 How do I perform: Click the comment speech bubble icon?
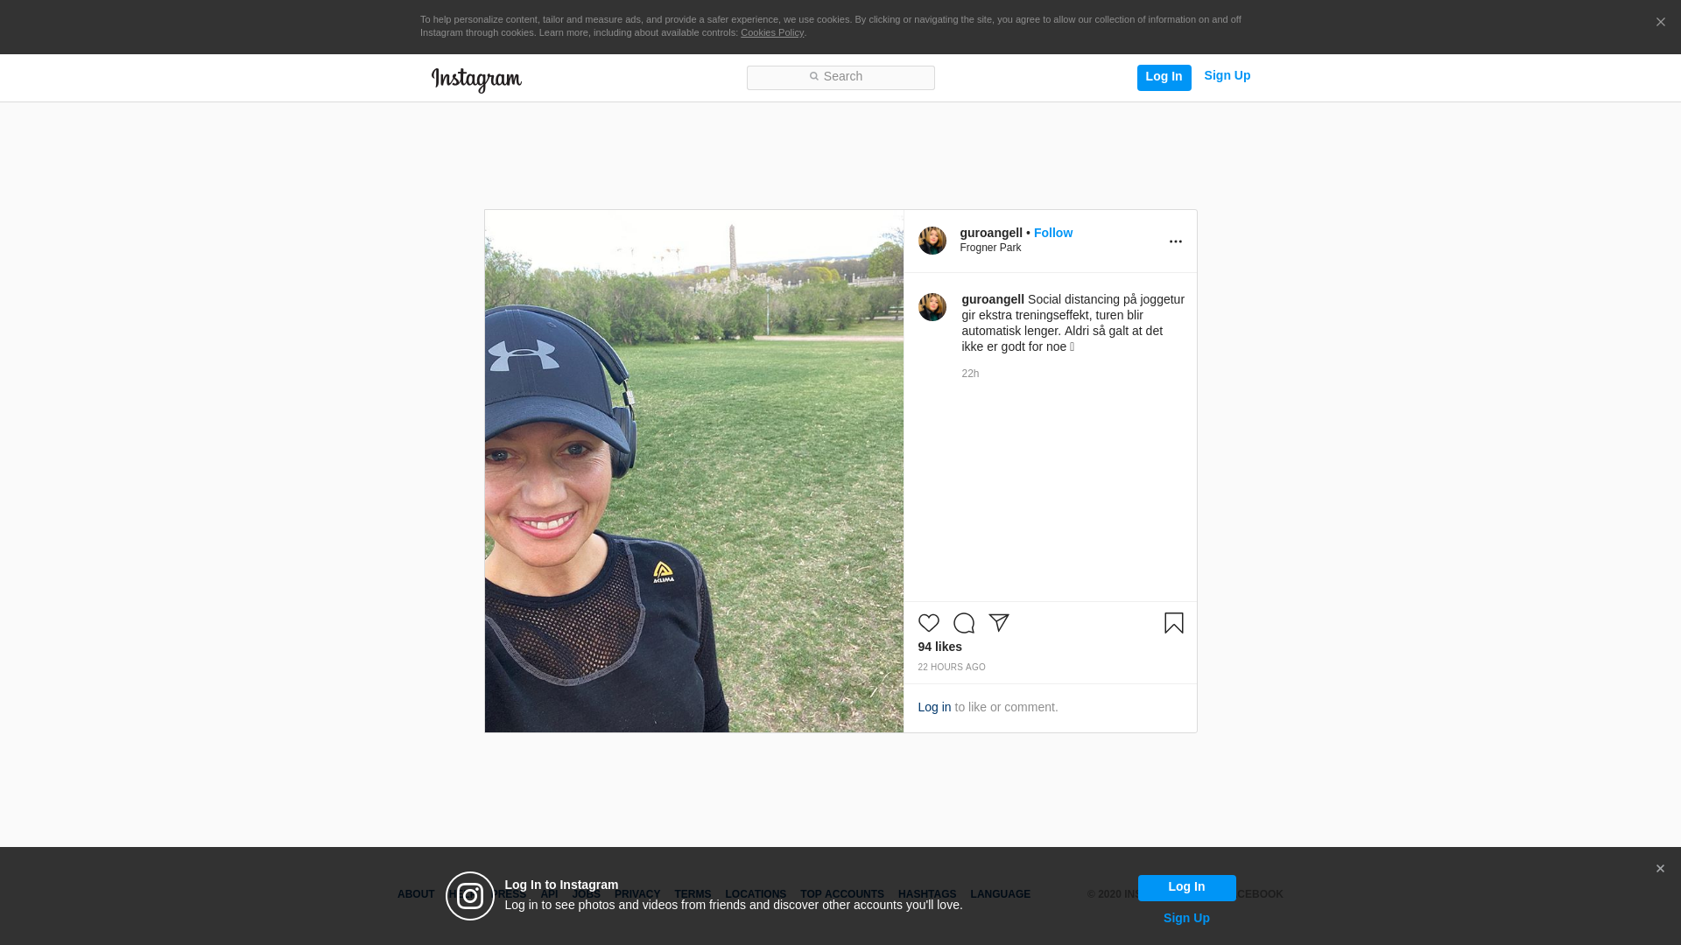(x=963, y=623)
